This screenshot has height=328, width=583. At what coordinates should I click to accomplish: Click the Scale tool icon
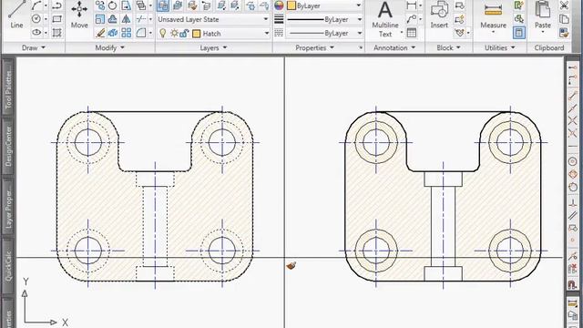click(x=99, y=19)
